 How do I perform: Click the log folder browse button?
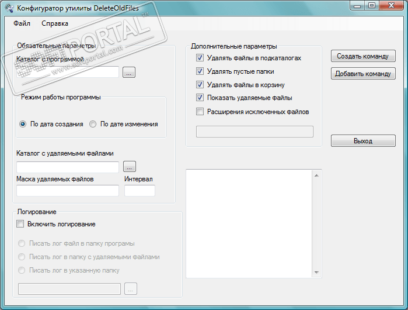[x=131, y=289]
